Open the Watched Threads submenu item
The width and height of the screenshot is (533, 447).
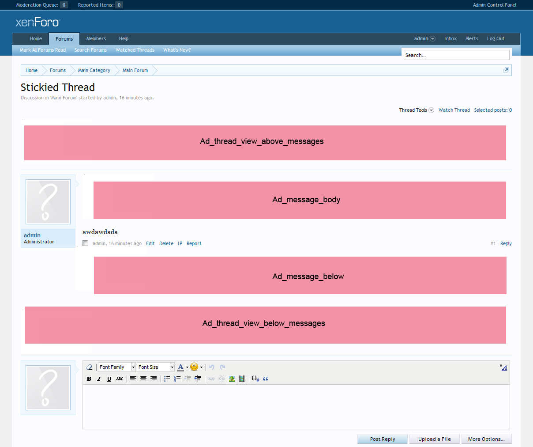click(x=135, y=50)
